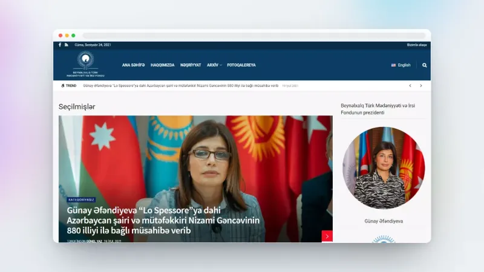Open the RSS feed icon
484x272 pixels.
67,45
